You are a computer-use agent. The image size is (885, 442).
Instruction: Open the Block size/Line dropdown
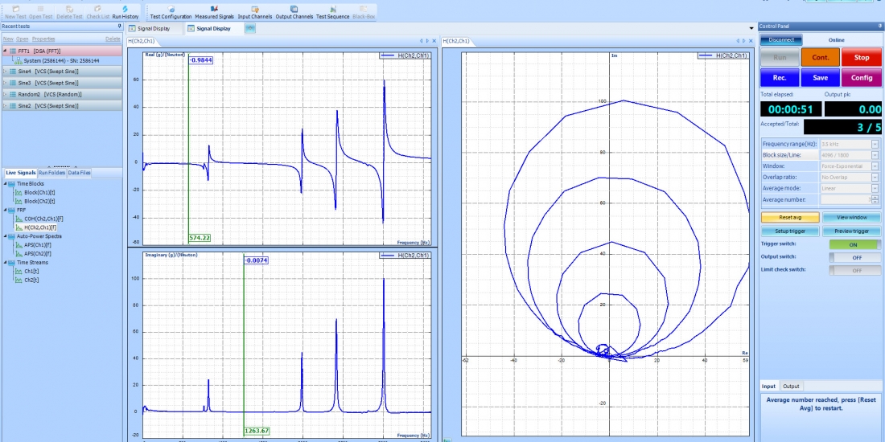(x=875, y=154)
